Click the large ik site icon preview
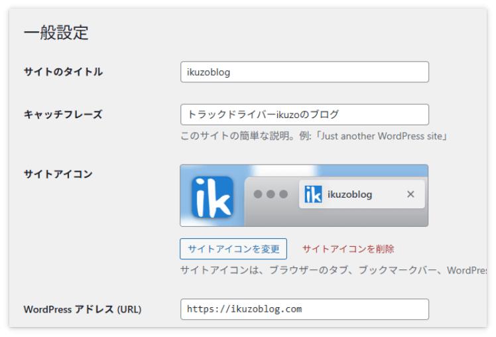The width and height of the screenshot is (496, 337). point(212,197)
